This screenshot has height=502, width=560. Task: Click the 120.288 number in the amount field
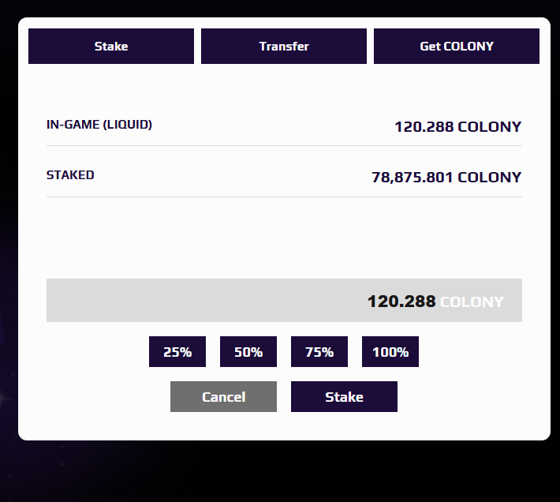point(401,302)
